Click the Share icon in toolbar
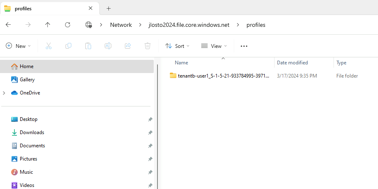378x189 pixels. pyautogui.click(x=128, y=46)
